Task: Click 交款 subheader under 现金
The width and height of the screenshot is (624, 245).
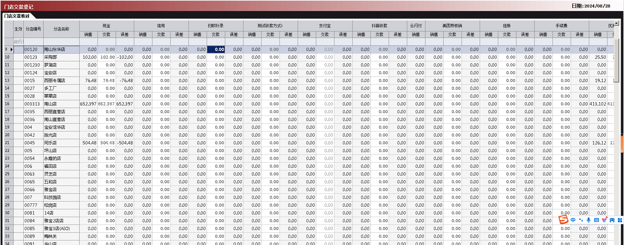Action: [x=107, y=34]
